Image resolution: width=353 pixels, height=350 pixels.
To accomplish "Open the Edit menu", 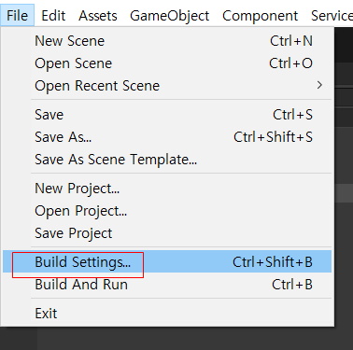I will pos(53,16).
